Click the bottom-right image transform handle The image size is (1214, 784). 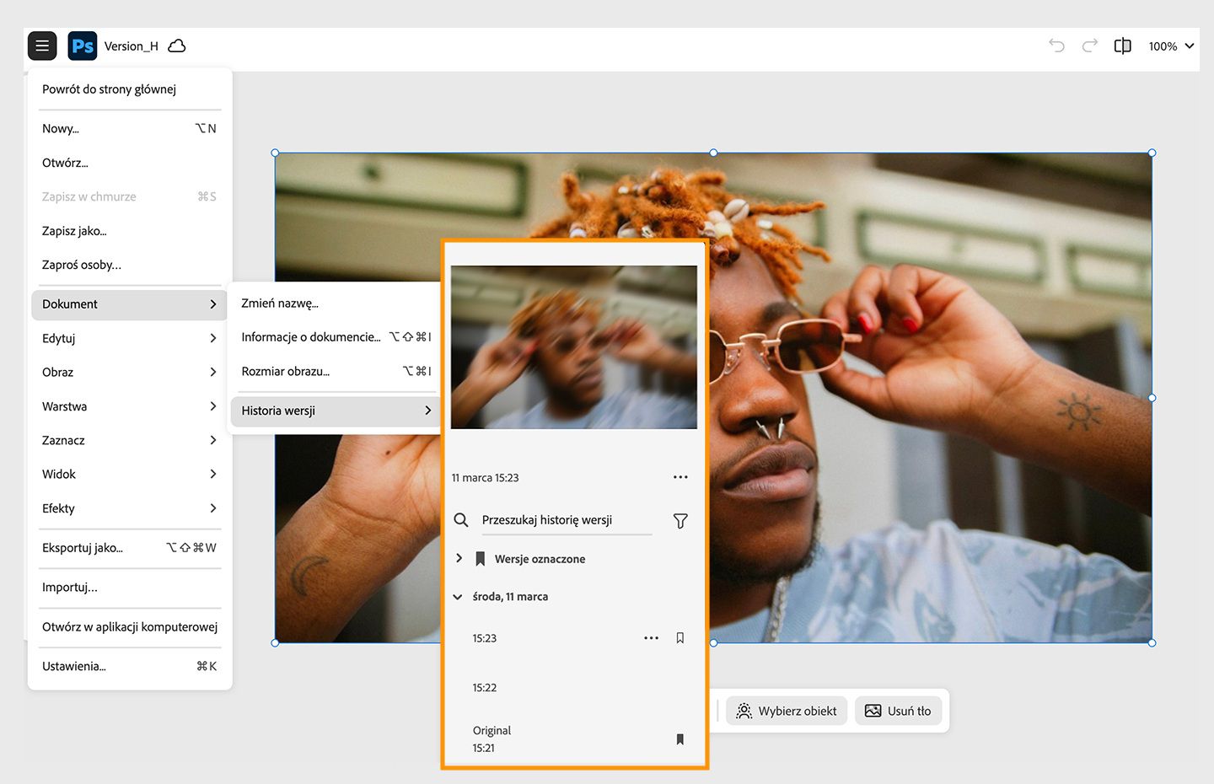tap(1152, 642)
